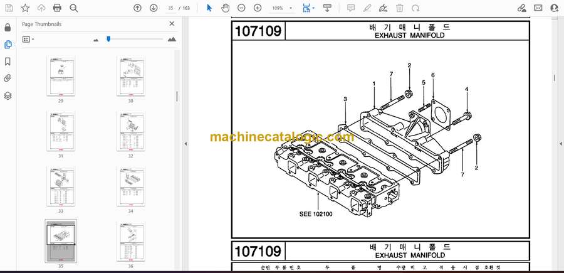
Task: Click the scrolling mode keyboard icon
Action: 327,8
